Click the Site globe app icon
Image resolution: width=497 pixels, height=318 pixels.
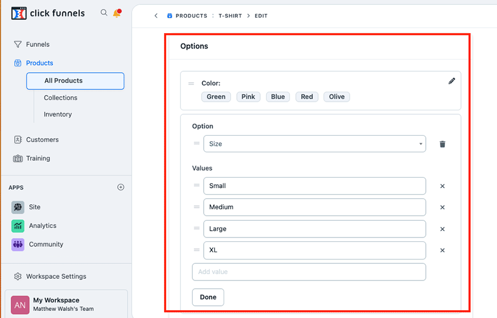(18, 207)
